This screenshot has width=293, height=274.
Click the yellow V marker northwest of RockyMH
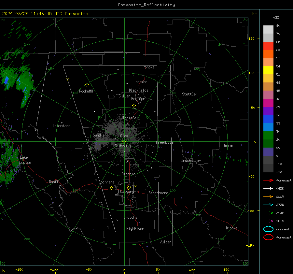[68, 79]
